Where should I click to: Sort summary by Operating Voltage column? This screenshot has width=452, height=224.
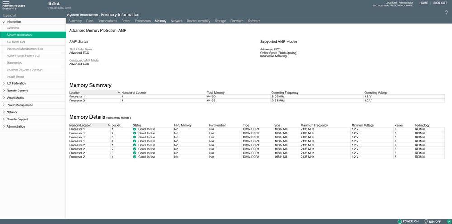pyautogui.click(x=376, y=93)
